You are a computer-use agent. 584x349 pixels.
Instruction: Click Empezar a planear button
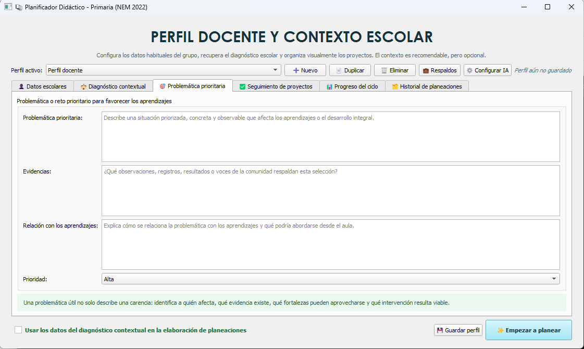tap(528, 330)
